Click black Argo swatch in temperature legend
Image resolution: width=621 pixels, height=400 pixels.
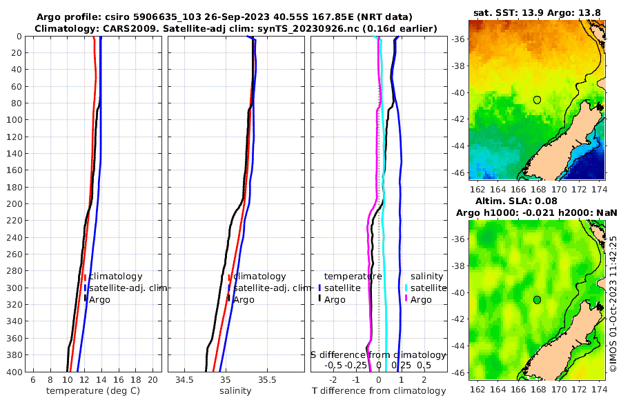(85, 299)
